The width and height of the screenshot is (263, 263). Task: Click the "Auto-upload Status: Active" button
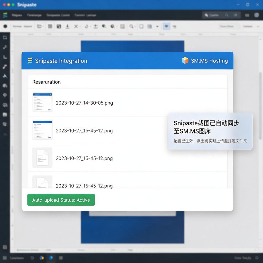click(x=61, y=200)
